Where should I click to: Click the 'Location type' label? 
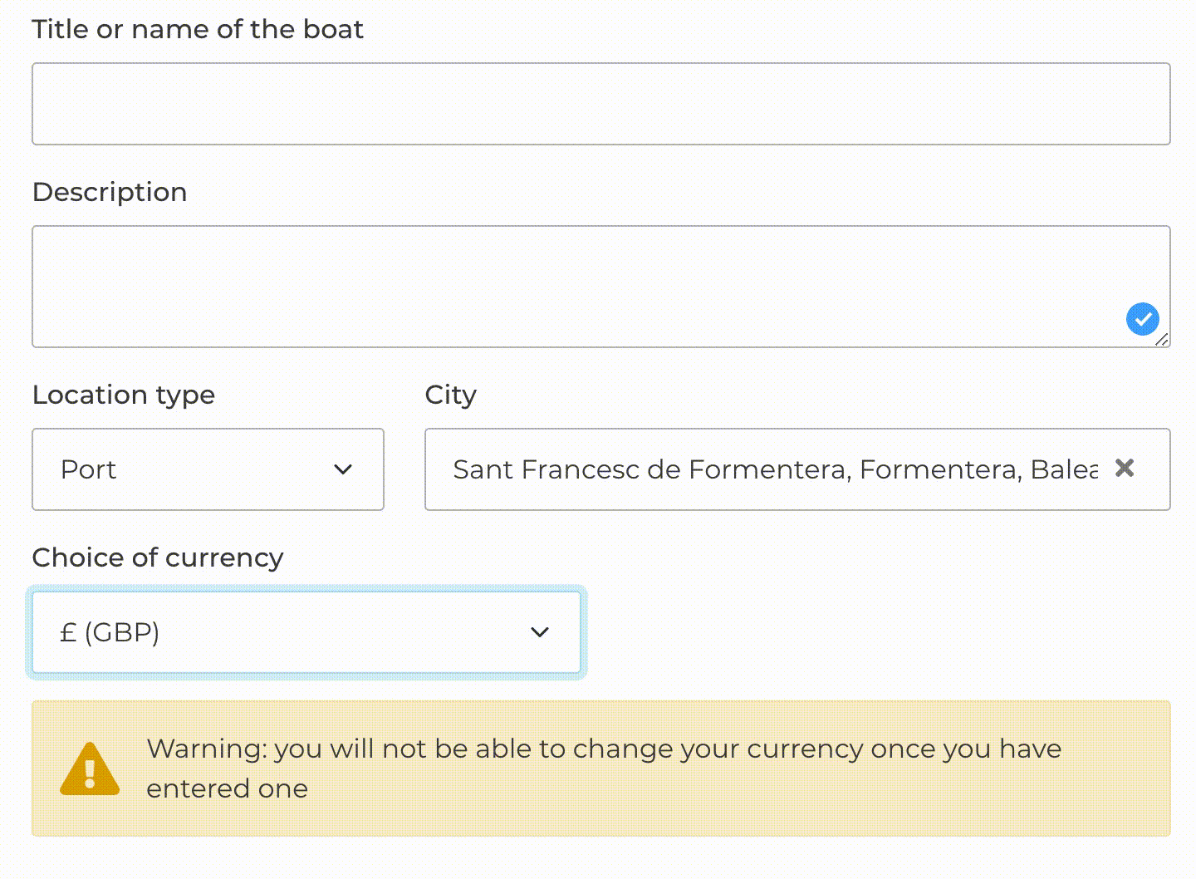coord(124,395)
